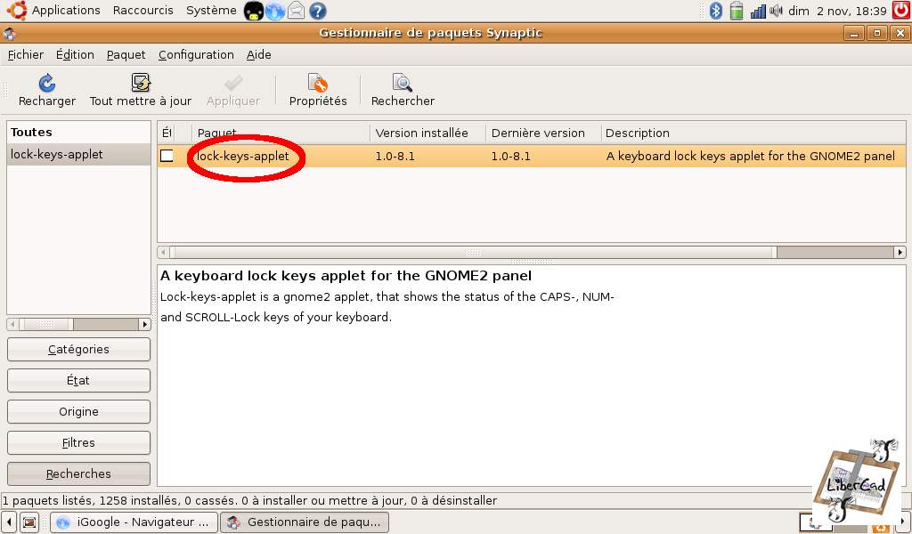This screenshot has height=534, width=912.
Task: Open the Édition menu
Action: (x=75, y=54)
